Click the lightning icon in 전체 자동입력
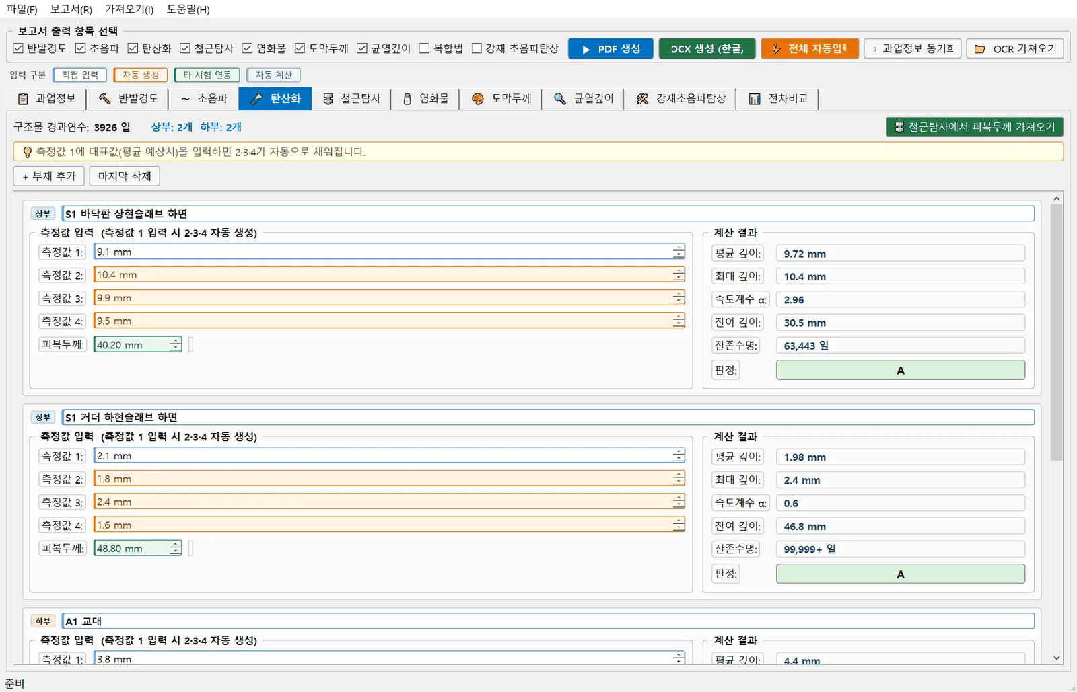1077x692 pixels. tap(777, 49)
